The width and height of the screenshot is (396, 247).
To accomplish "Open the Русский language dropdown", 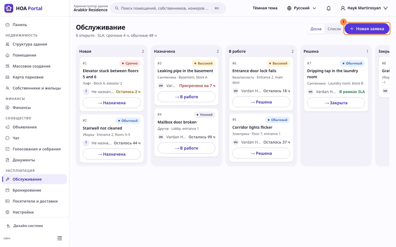I will click(x=301, y=8).
